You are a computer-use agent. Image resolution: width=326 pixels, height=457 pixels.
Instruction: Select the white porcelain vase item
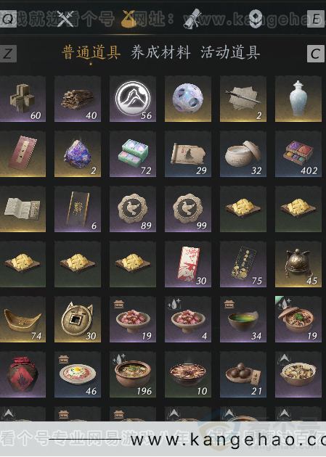tap(298, 99)
